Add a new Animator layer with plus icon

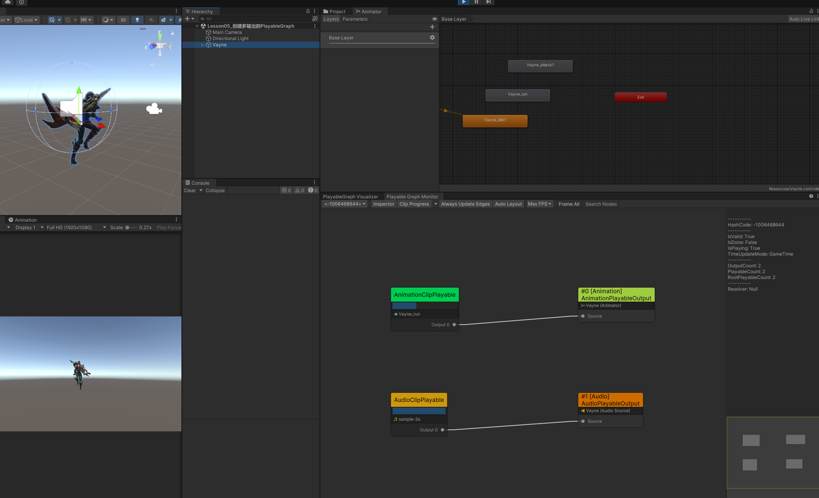[x=432, y=27]
